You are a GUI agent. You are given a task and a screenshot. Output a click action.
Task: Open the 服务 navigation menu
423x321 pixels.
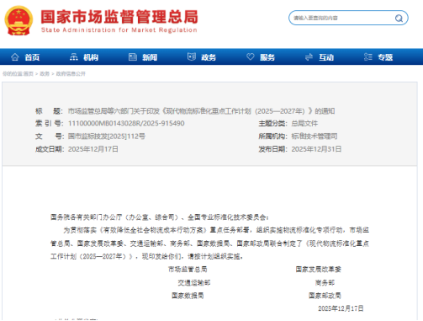[x=267, y=57]
